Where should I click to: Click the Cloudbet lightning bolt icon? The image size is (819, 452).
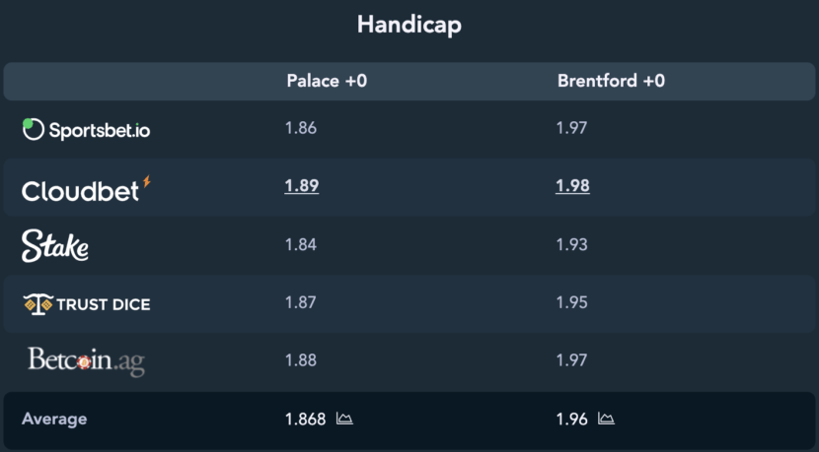tap(147, 181)
